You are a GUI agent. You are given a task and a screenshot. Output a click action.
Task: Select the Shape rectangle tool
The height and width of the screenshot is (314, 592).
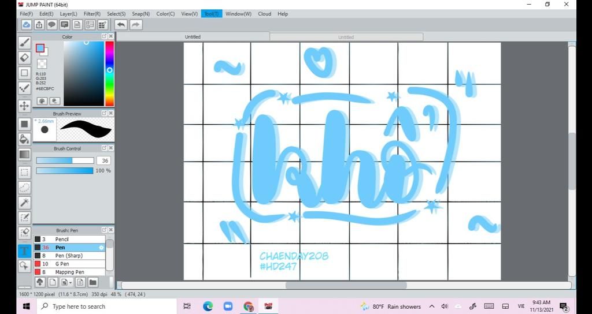24,73
